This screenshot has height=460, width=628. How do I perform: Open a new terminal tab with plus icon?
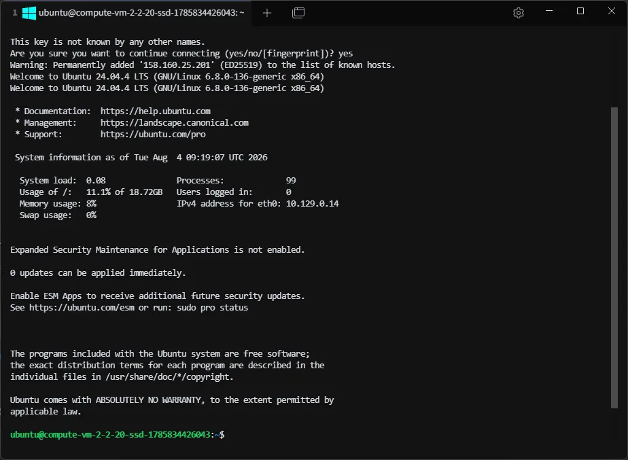[x=266, y=13]
